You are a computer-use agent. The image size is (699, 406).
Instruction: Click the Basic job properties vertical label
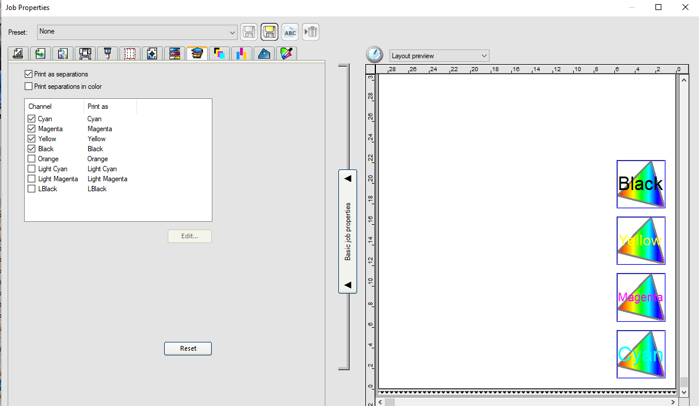tap(348, 232)
